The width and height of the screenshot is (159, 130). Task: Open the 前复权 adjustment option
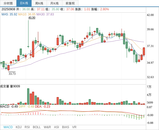click(70, 3)
